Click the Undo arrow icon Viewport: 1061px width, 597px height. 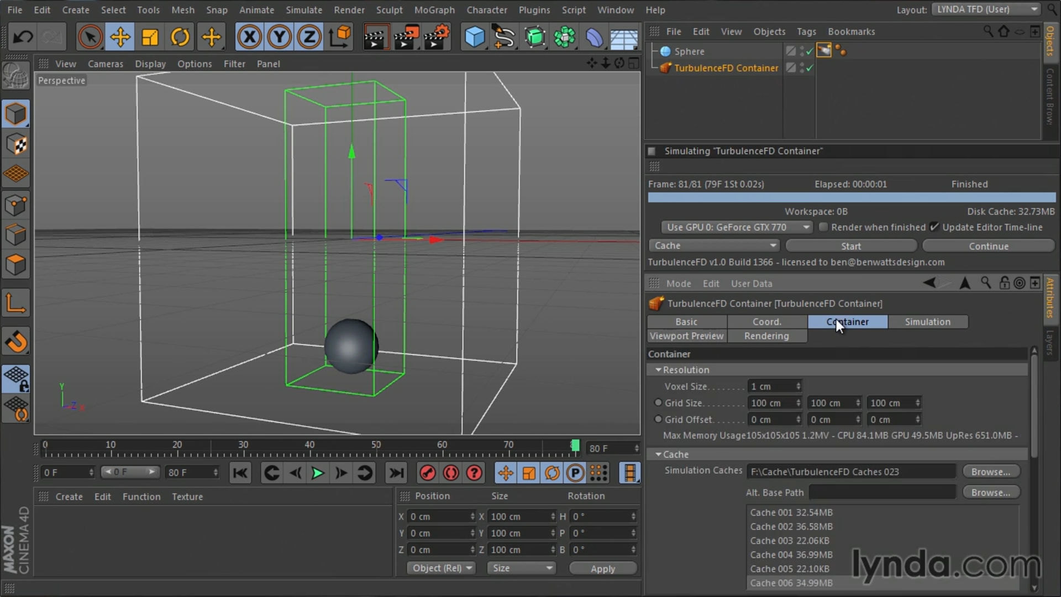point(23,37)
